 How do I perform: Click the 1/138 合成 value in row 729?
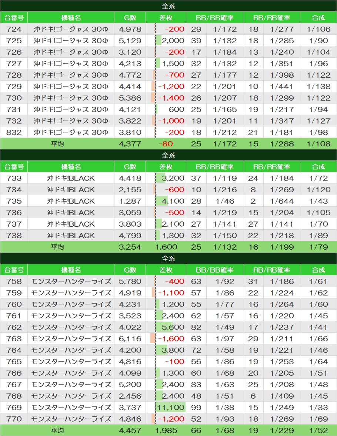318,87
